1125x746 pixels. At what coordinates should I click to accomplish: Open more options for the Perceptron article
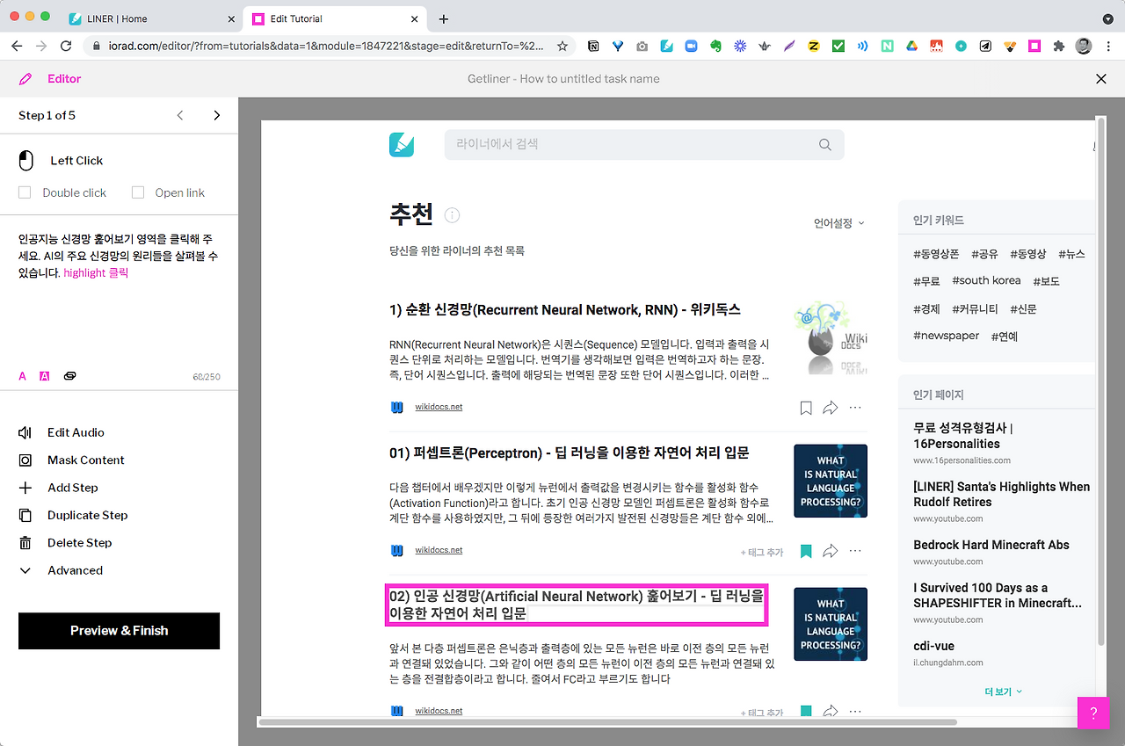855,552
